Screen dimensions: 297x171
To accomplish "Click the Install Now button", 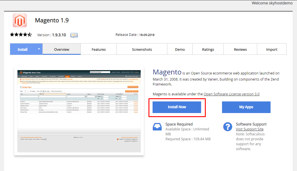I will pos(177,107).
